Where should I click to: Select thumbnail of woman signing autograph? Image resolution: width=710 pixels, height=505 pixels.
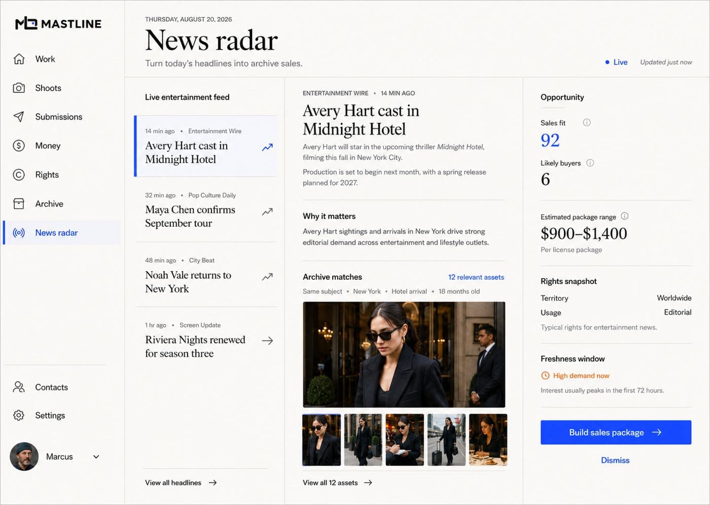[x=405, y=440]
